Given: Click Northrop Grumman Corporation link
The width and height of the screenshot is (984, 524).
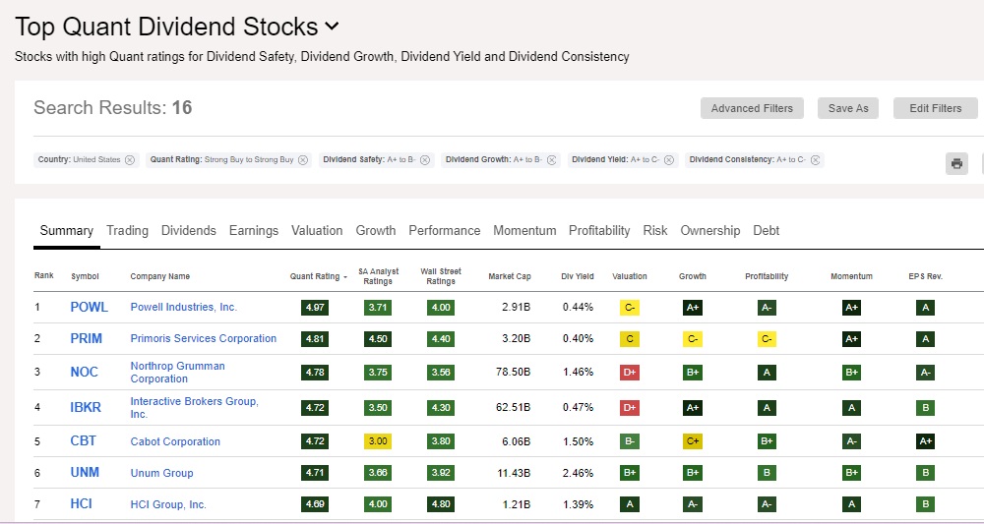Looking at the screenshot, I should tap(177, 373).
